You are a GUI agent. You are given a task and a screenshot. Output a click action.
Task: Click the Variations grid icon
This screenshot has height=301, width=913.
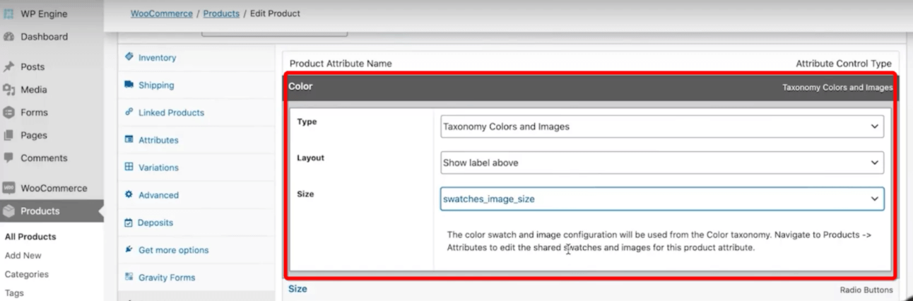(x=129, y=167)
